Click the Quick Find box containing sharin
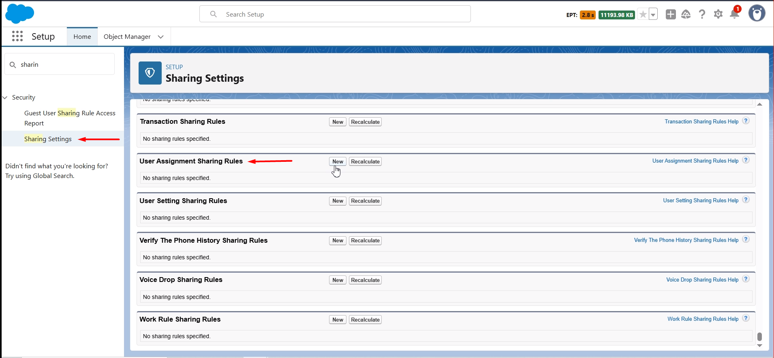The width and height of the screenshot is (774, 358). [60, 64]
